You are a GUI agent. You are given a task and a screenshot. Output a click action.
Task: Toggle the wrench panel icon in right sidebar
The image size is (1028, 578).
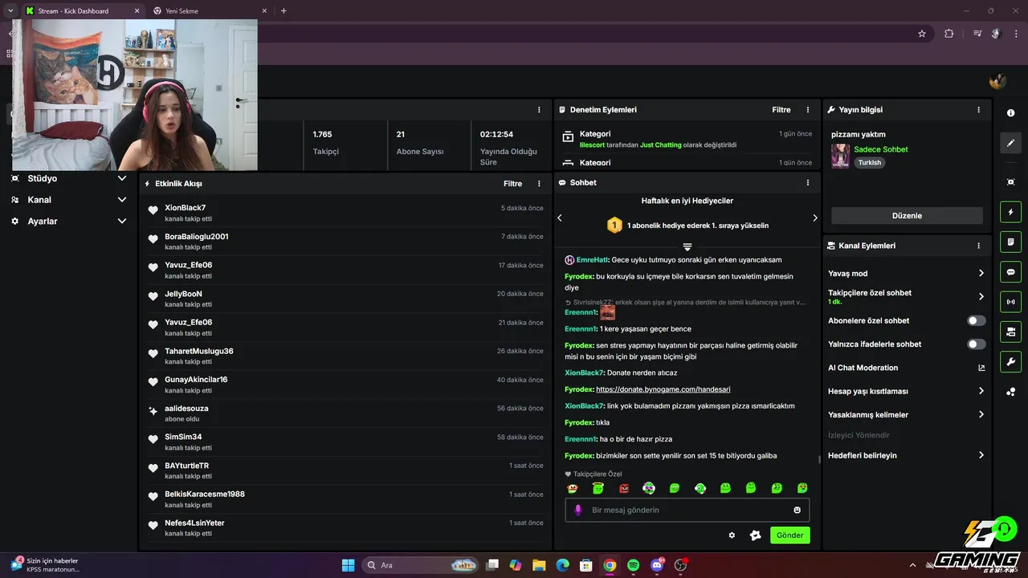pos(1010,361)
